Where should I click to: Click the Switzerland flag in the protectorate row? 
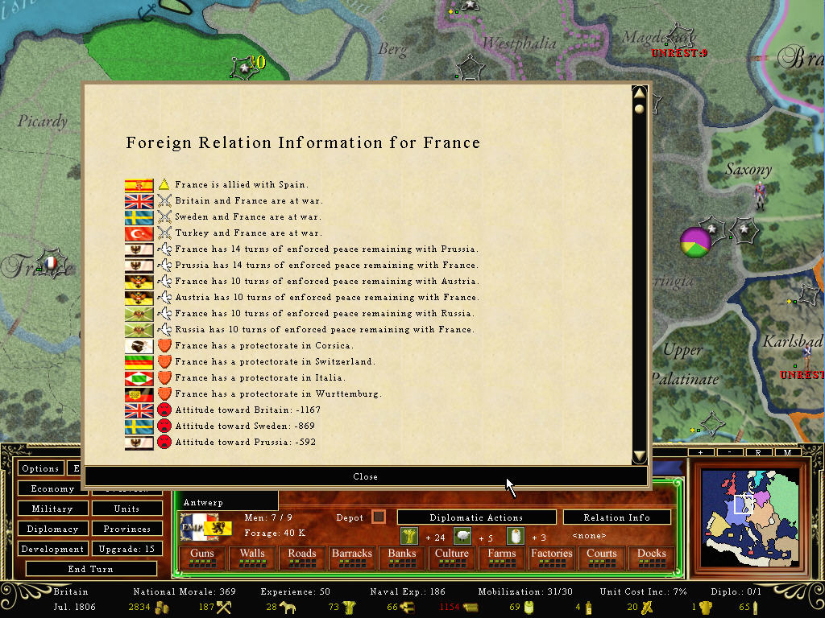(139, 362)
